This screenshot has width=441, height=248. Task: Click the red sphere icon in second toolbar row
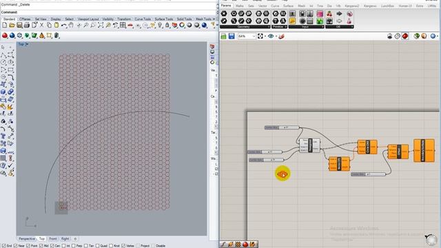5,36
